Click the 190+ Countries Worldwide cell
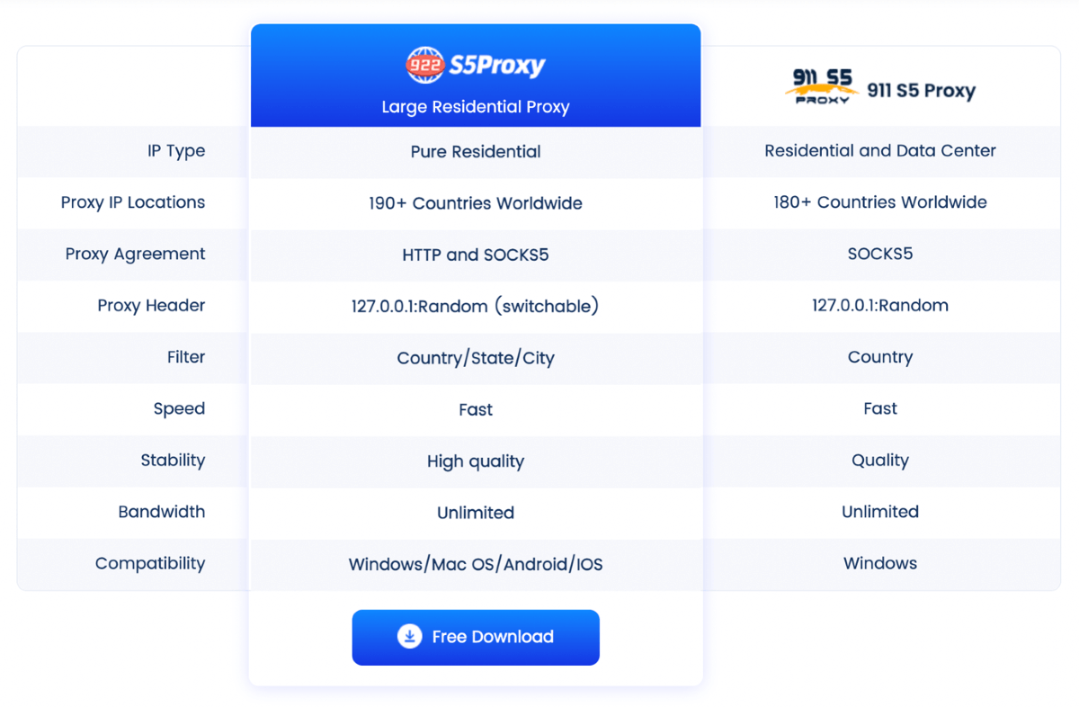This screenshot has width=1079, height=707. pos(476,203)
